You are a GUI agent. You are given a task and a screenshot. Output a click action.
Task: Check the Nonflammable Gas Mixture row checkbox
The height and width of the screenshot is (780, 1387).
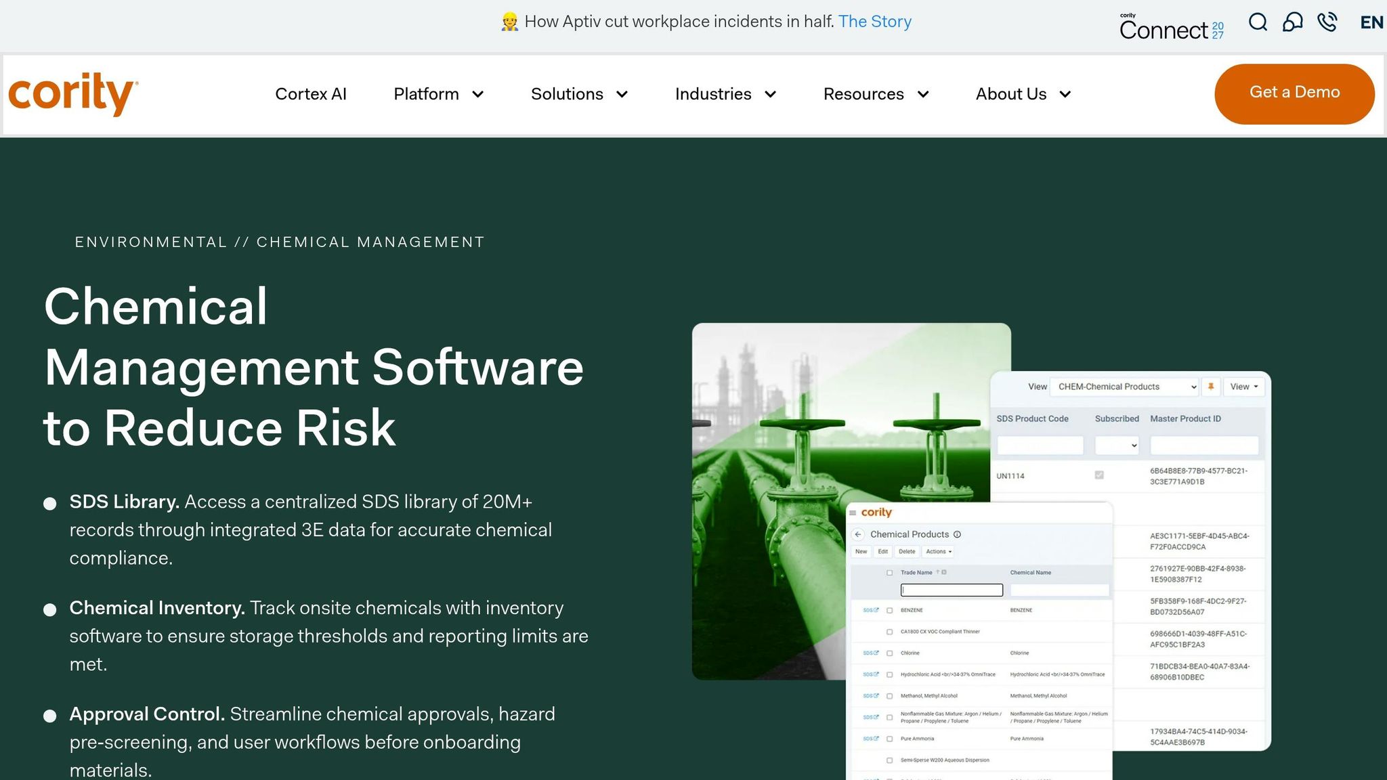coord(890,718)
